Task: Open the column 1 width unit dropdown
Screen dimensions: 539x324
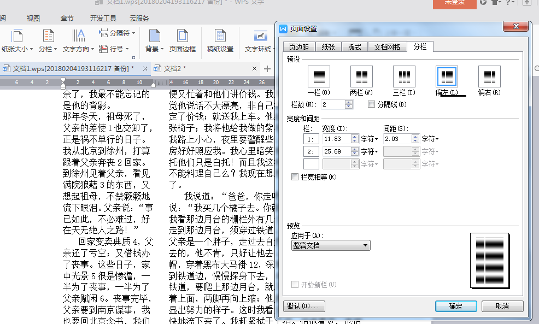Action: click(370, 139)
